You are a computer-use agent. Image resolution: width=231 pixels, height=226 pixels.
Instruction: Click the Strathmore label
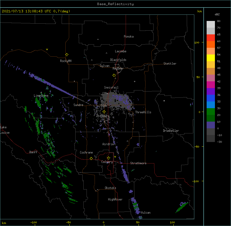coord(138,163)
